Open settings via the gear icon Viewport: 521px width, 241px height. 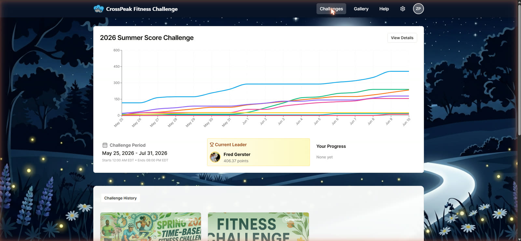[x=403, y=9]
